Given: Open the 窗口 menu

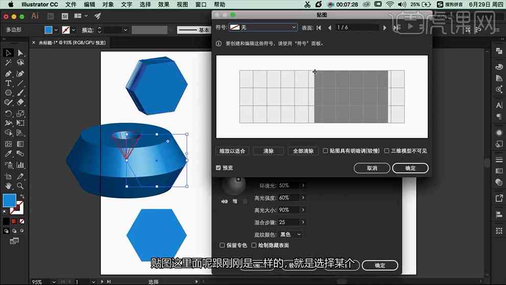Looking at the screenshot, I should click(x=201, y=5).
